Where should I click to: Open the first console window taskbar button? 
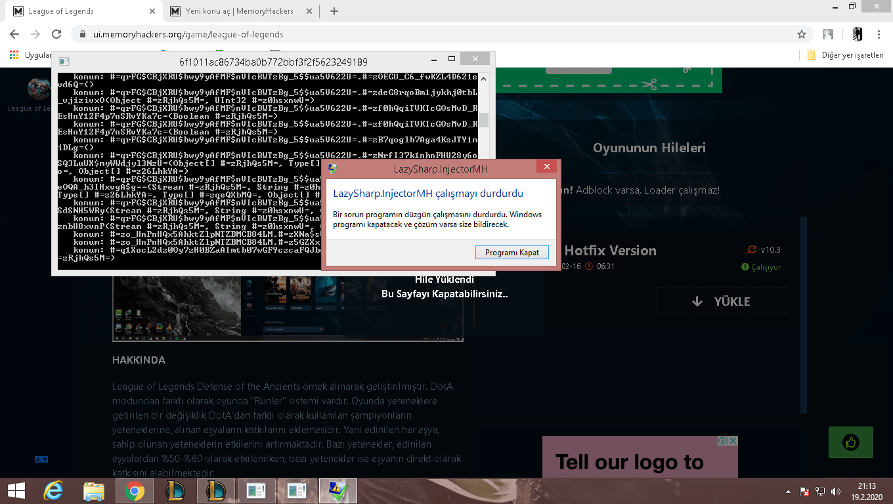click(257, 491)
